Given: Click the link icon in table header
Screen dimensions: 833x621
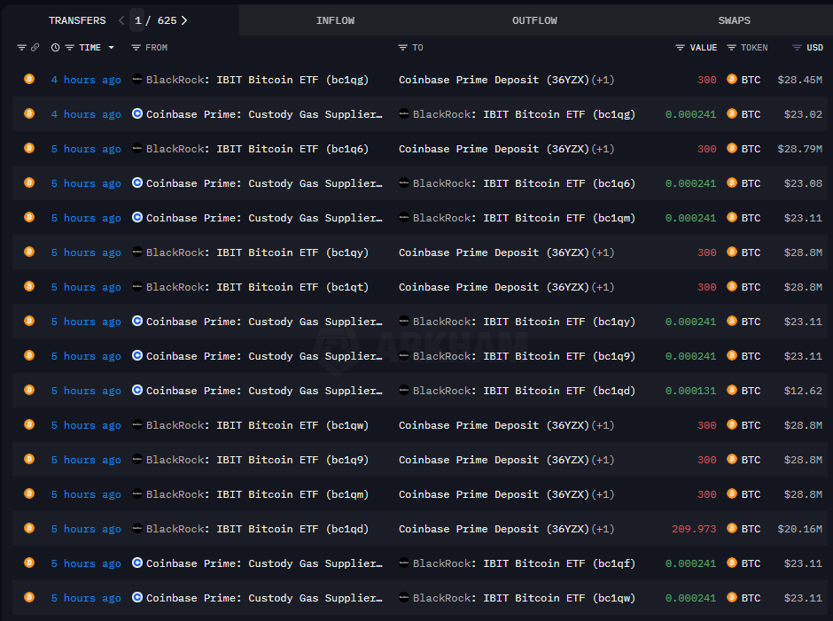Looking at the screenshot, I should [x=35, y=48].
